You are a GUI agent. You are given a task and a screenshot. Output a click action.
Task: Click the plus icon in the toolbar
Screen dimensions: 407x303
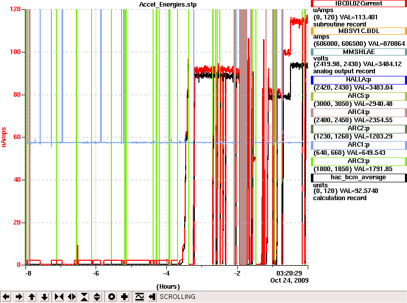tap(125, 297)
